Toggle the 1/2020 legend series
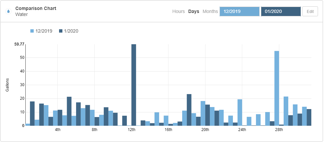The width and height of the screenshot is (324, 143). (x=71, y=31)
